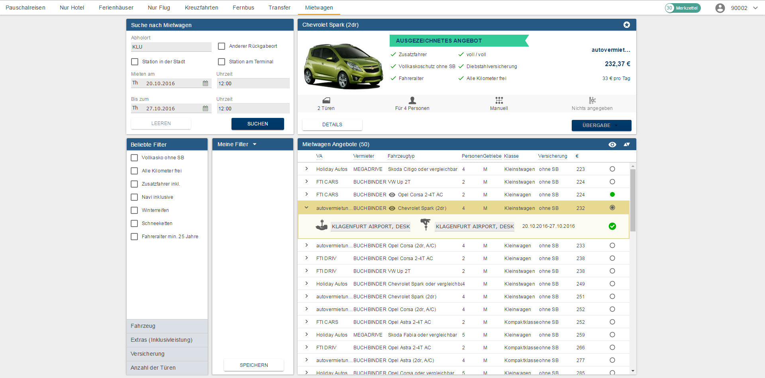Open calendar icon for Mieten am date
This screenshot has height=378, width=765.
205,84
